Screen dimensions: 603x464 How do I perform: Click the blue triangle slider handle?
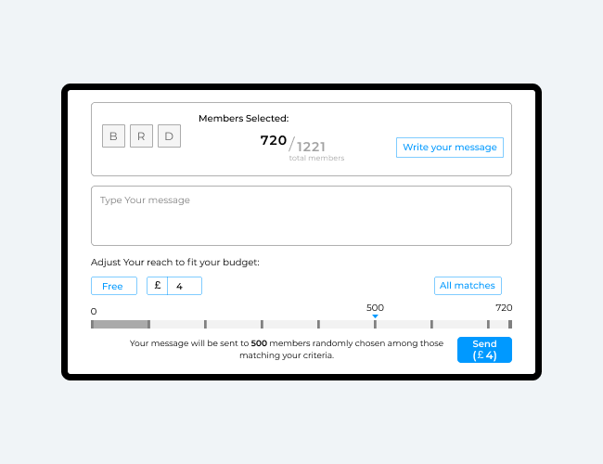pyautogui.click(x=375, y=316)
